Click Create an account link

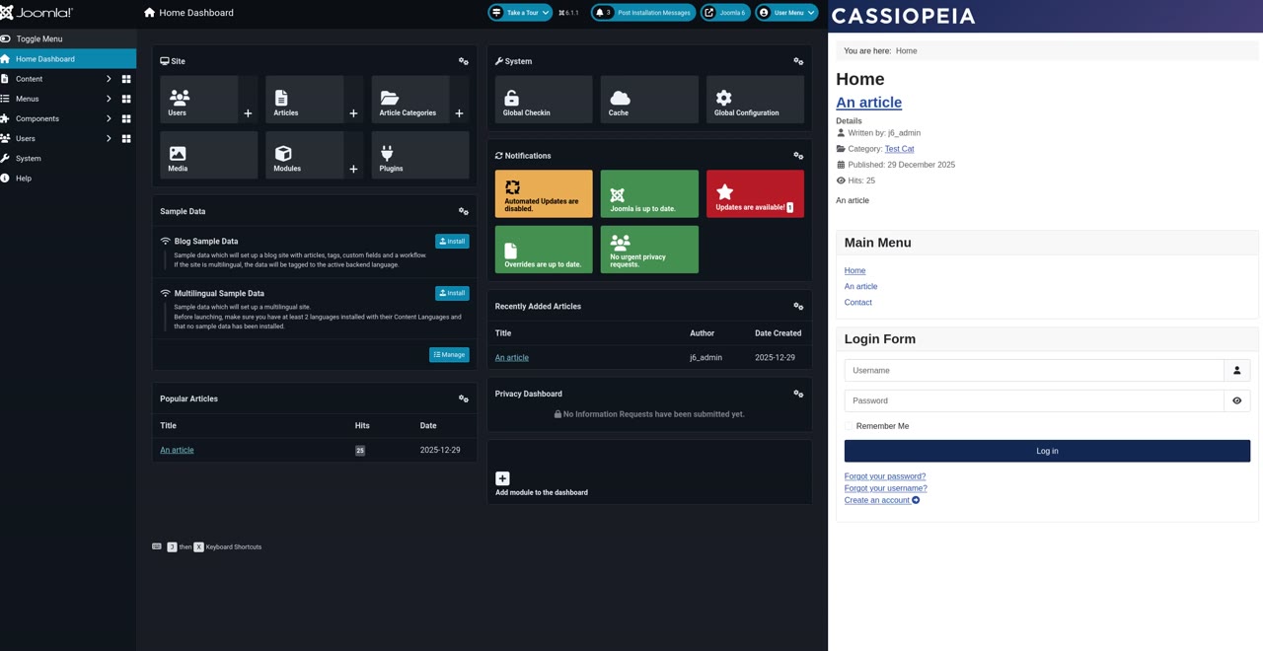click(882, 500)
